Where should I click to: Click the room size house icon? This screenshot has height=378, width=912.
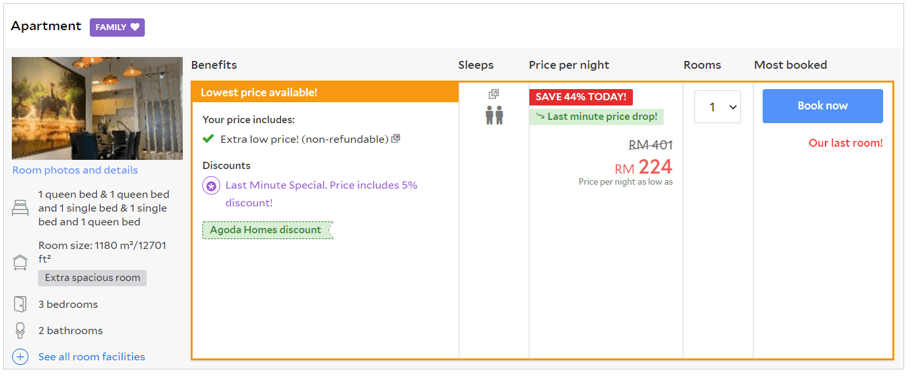(20, 262)
